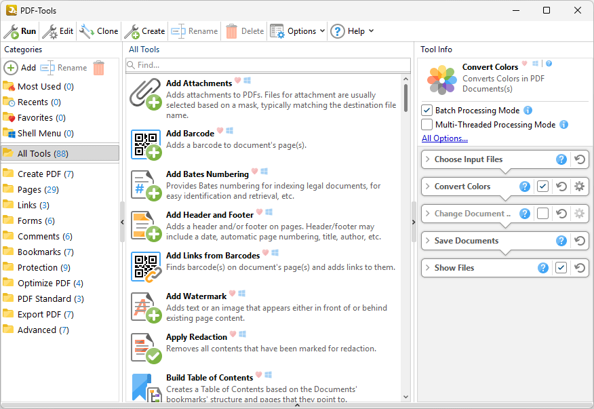Screen dimensions: 594x409
Task: Favorite the Add Attachments tool with heart
Action: tap(238, 81)
